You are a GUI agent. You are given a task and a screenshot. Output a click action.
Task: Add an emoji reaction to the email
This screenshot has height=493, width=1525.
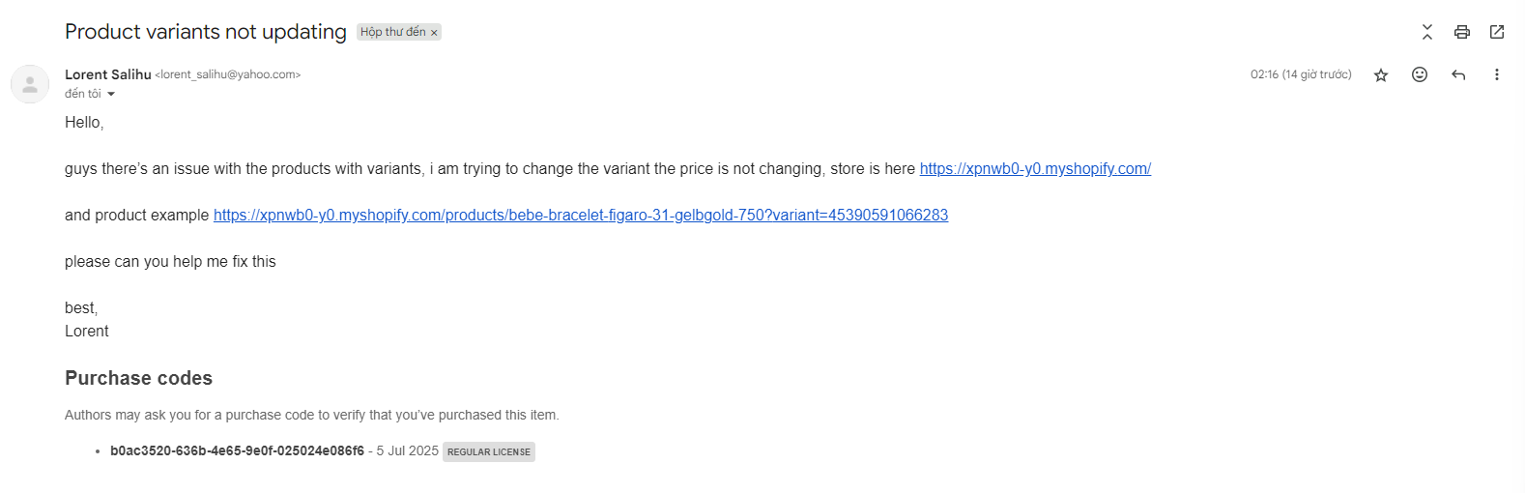click(1420, 74)
